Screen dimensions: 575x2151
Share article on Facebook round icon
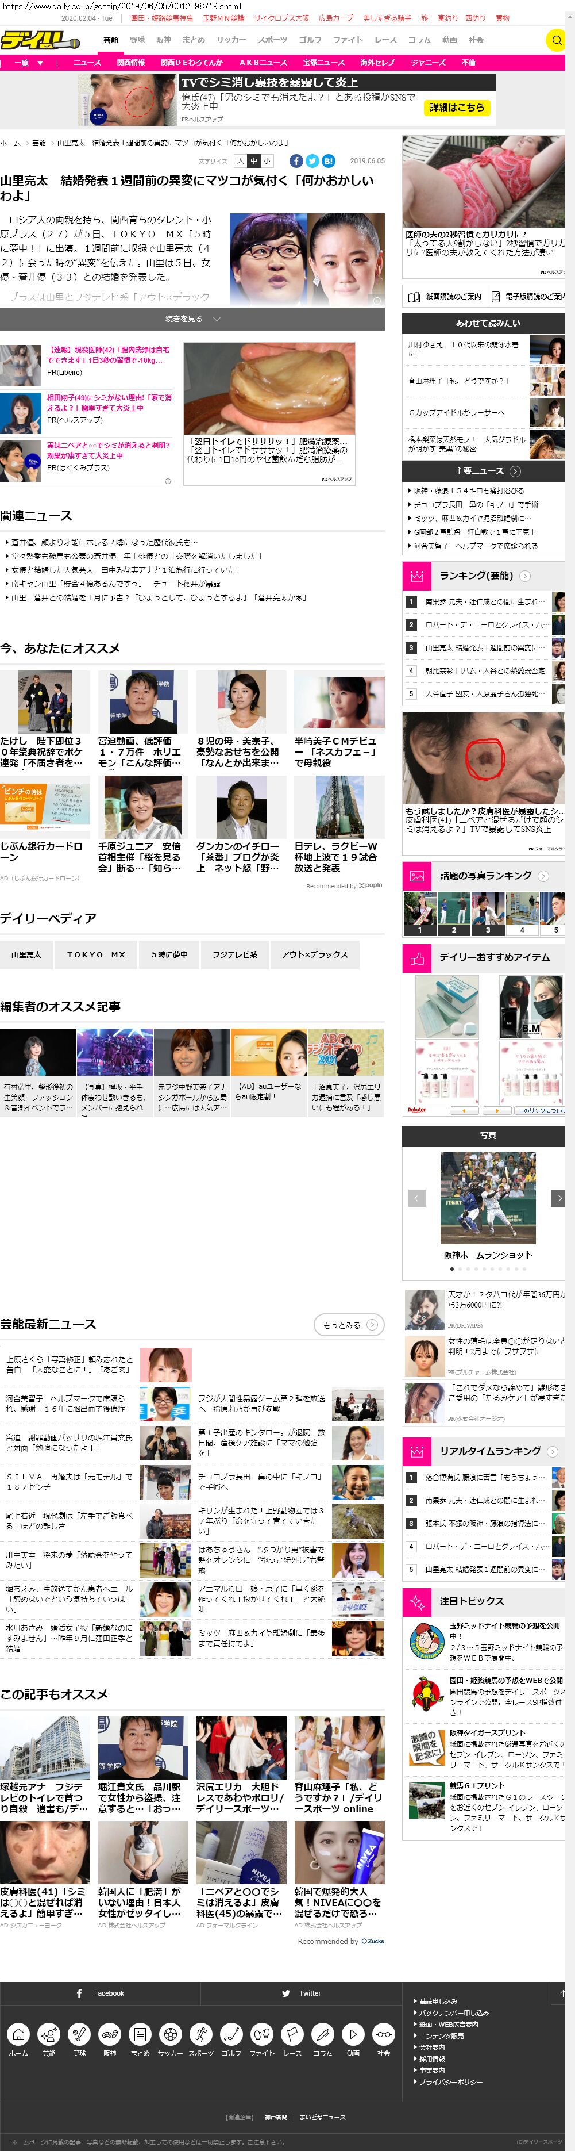click(296, 161)
